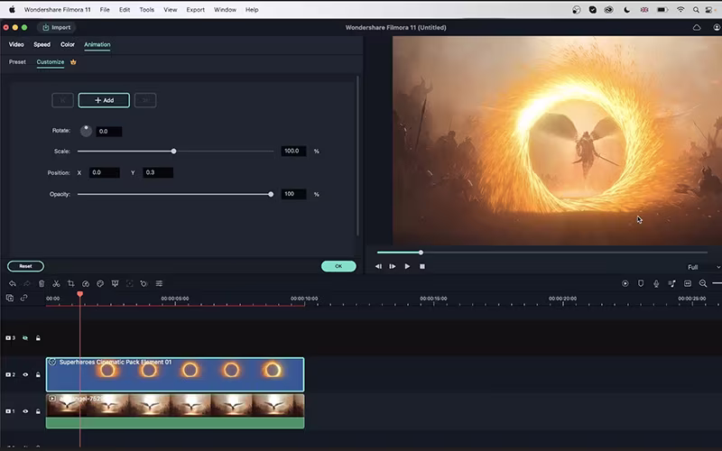The image size is (722, 451).
Task: Click the Position Y field
Action: (158, 172)
